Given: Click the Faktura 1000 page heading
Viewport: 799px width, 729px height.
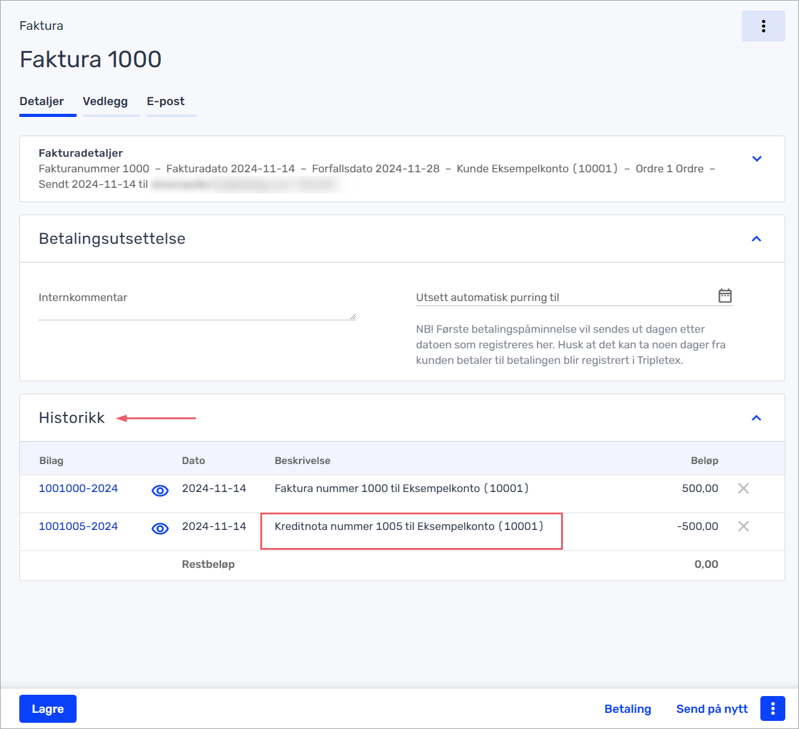Looking at the screenshot, I should click(x=91, y=59).
